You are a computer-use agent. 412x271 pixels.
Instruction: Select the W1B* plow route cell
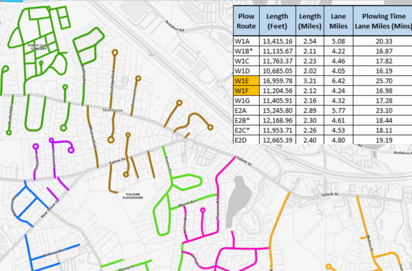coord(246,51)
